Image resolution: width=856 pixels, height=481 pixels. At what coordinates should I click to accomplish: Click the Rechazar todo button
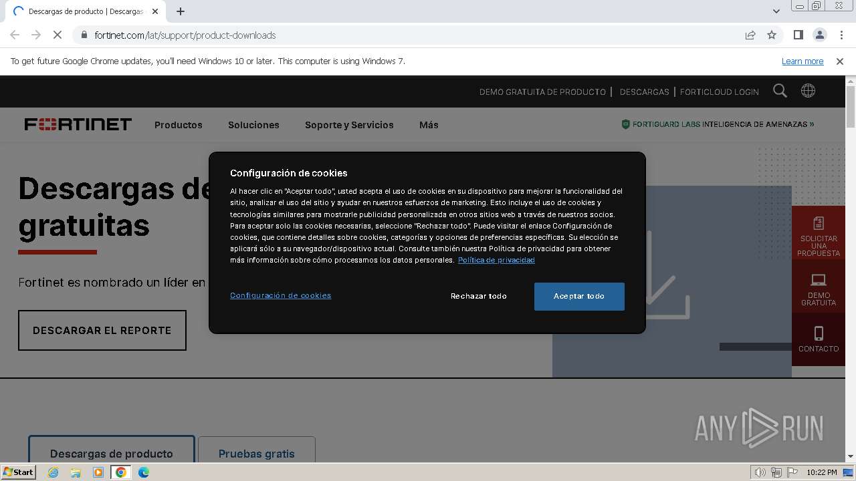tap(479, 296)
